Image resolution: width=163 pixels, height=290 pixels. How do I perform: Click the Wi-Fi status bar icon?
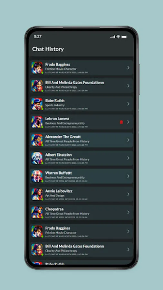(x=118, y=37)
